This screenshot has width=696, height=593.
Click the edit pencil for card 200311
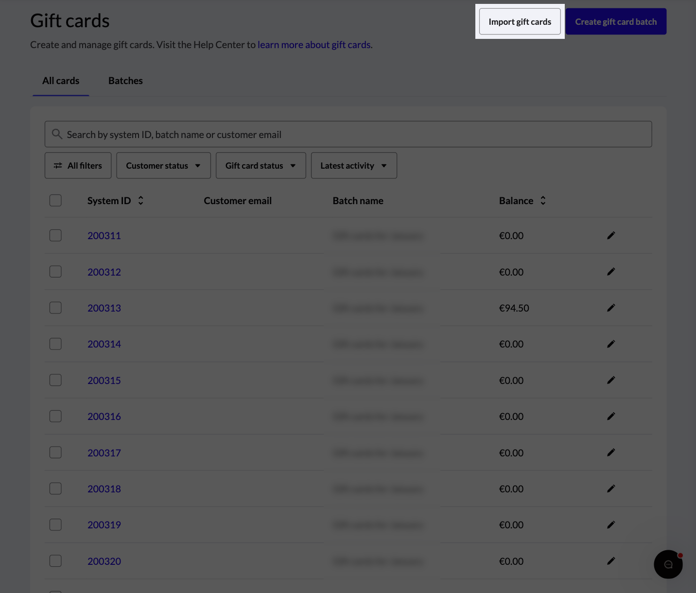[611, 235]
